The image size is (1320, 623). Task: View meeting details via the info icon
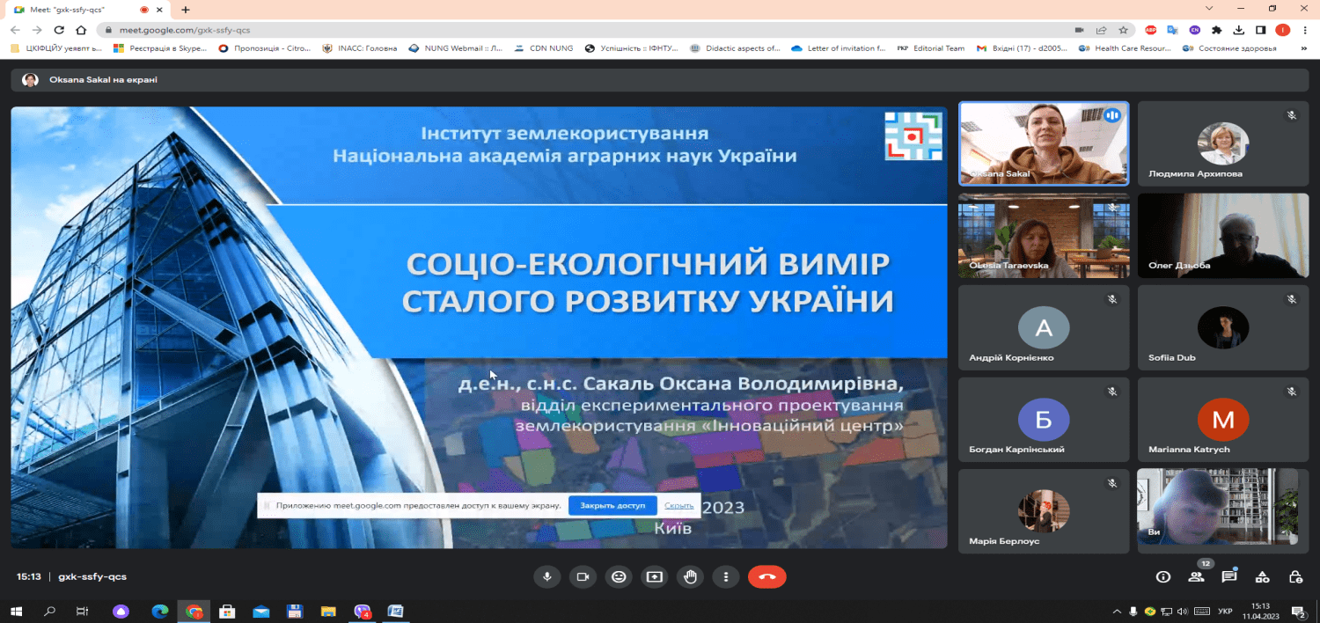(1163, 576)
